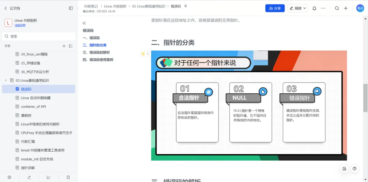Select the 03 Linux基础通用知识 tree item

click(32, 80)
